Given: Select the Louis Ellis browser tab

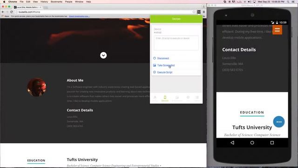Looking at the screenshot, I should 27,7.
